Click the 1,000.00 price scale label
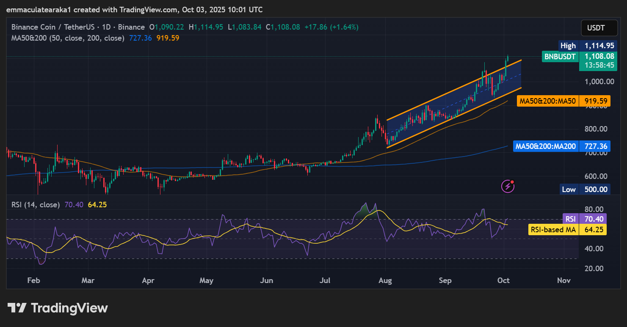Image resolution: width=627 pixels, height=327 pixels. click(597, 82)
